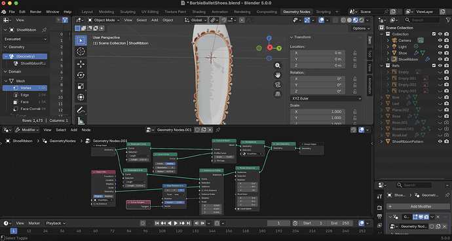452x241 pixels.
Task: Click the Add Modifier button
Action: coord(418,206)
